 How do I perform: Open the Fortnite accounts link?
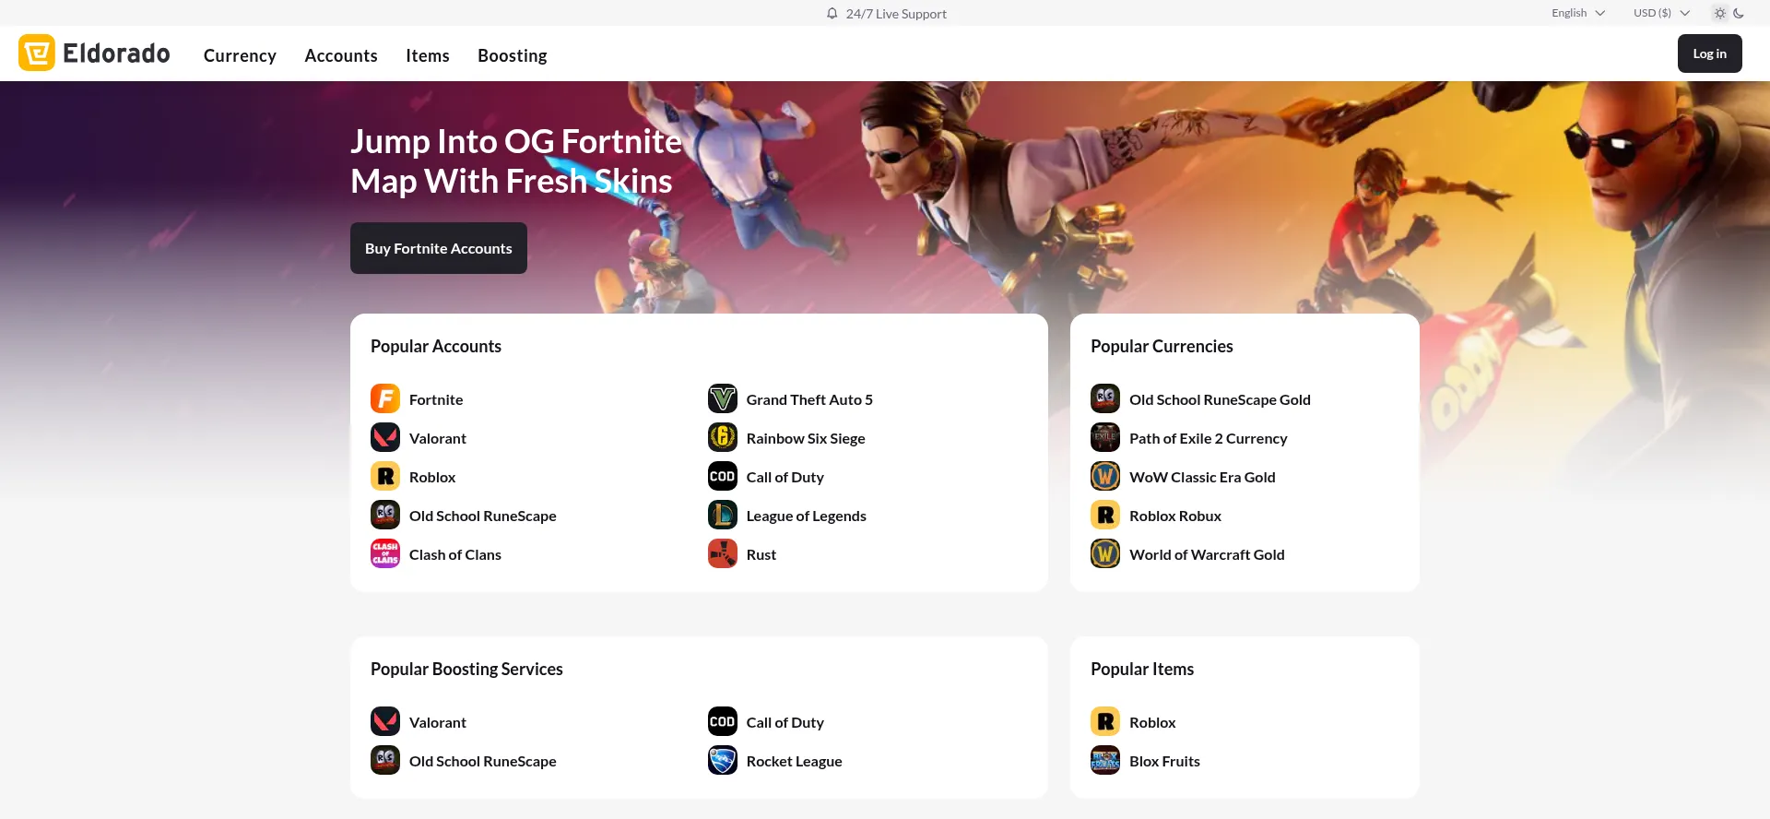click(x=436, y=399)
